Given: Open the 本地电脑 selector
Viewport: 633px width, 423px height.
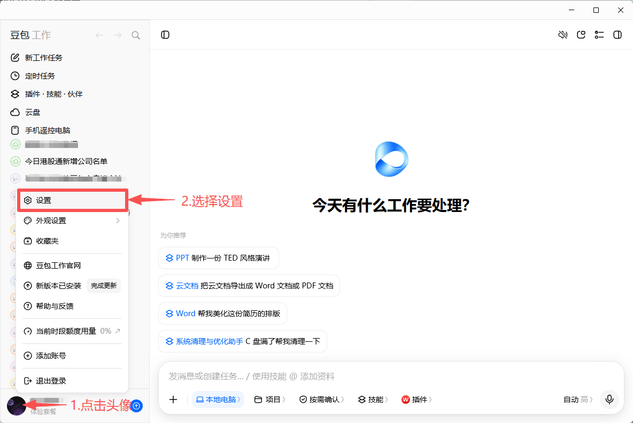Looking at the screenshot, I should [218, 399].
